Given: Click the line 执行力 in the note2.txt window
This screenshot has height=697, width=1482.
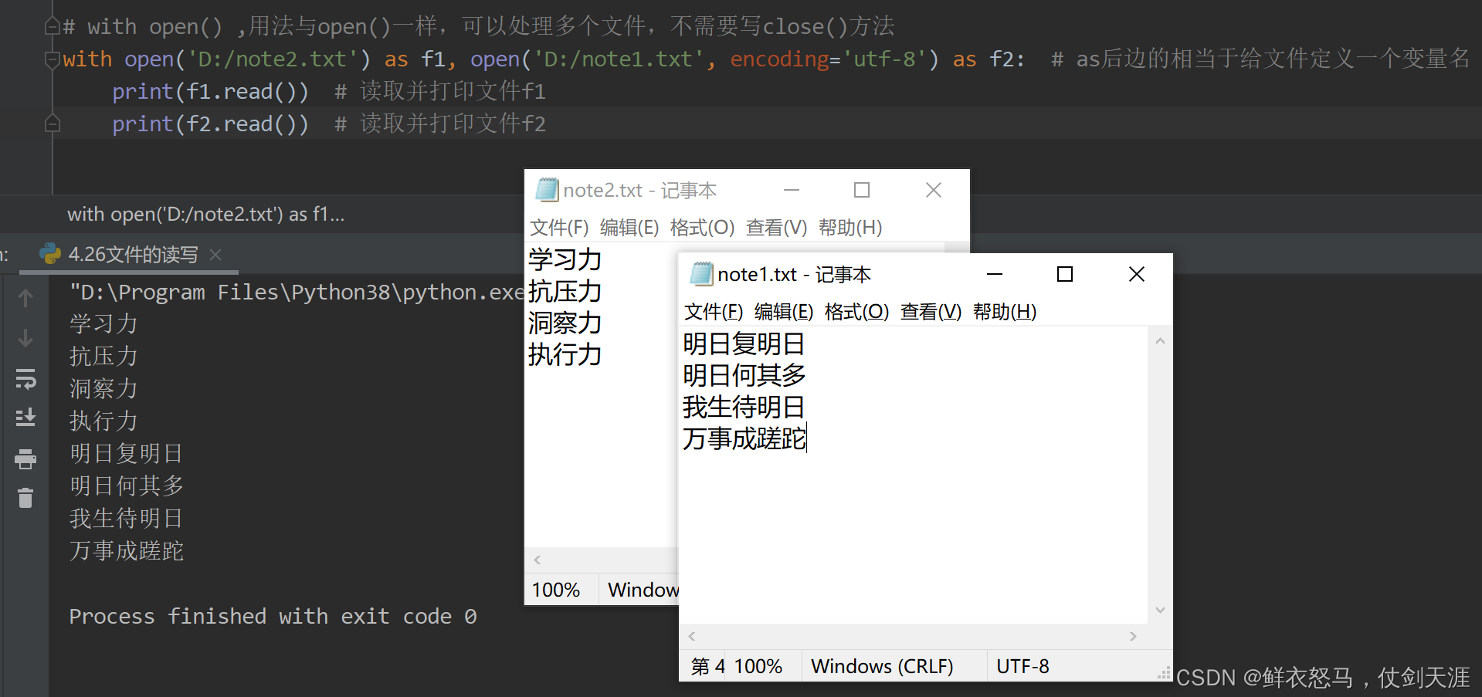Looking at the screenshot, I should (565, 354).
